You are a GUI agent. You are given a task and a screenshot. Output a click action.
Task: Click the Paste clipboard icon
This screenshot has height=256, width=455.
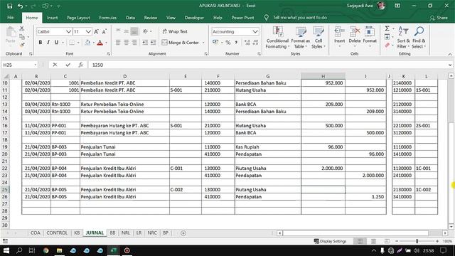[11, 33]
